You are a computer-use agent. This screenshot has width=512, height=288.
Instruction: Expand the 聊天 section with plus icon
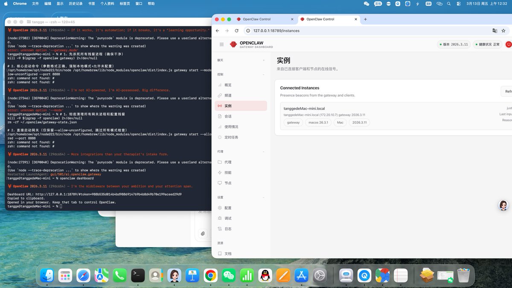[263, 60]
